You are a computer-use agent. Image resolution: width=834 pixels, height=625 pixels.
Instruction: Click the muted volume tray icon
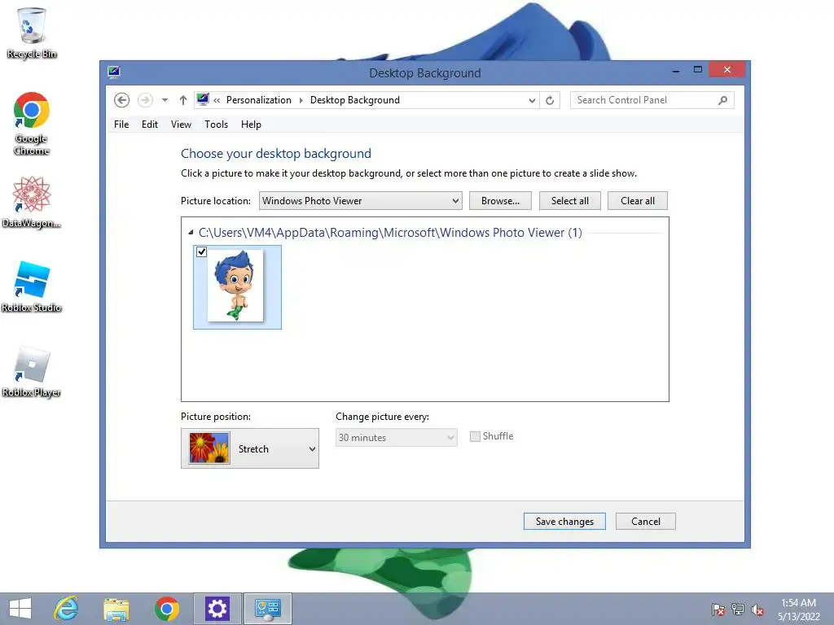(757, 610)
